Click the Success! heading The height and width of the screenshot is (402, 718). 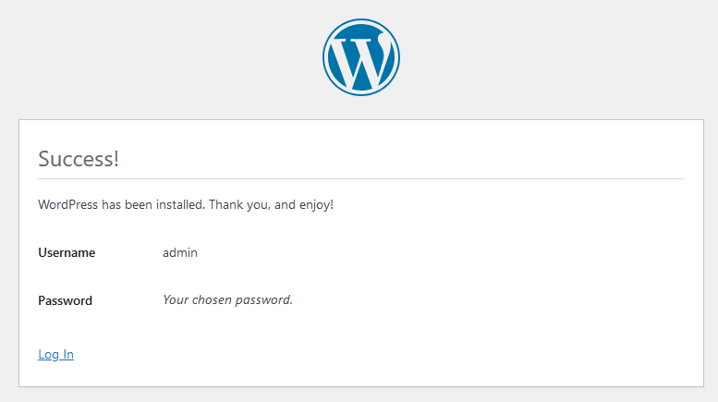coord(79,159)
